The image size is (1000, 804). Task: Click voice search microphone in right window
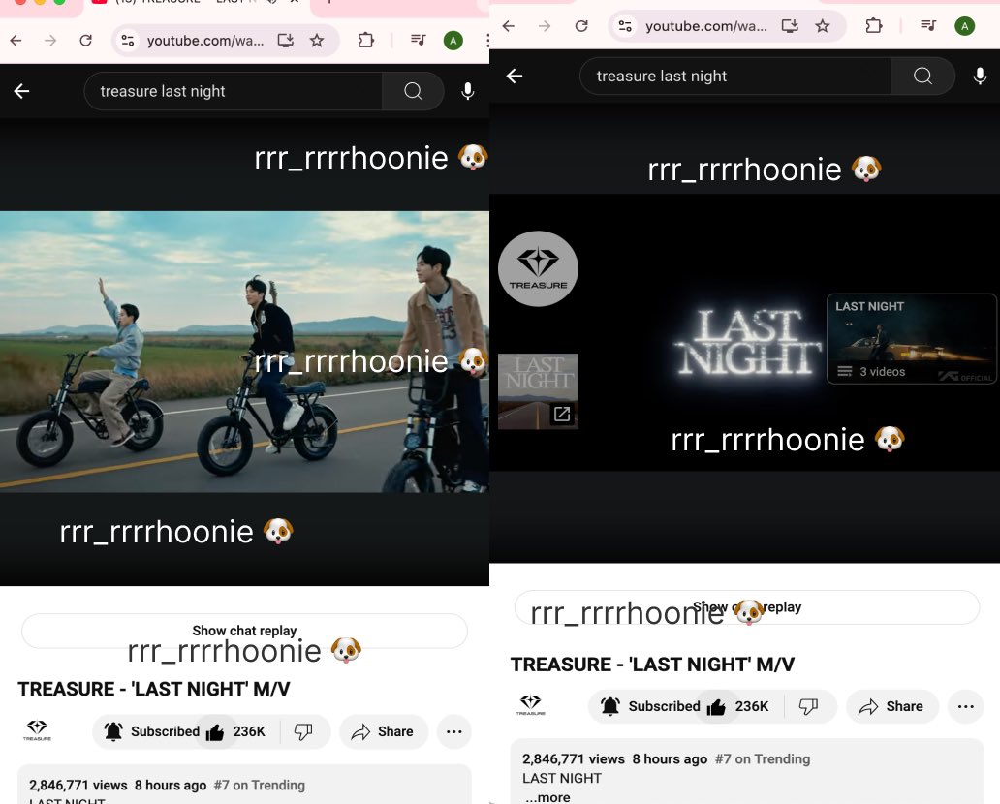coord(980,76)
